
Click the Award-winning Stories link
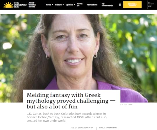(x=32, y=5)
